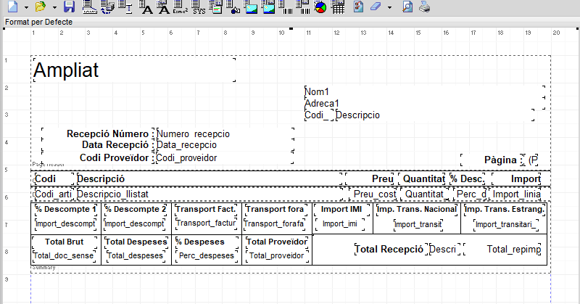Expand the dropdown arrow beside Open folder
580x304 pixels.
pos(54,7)
